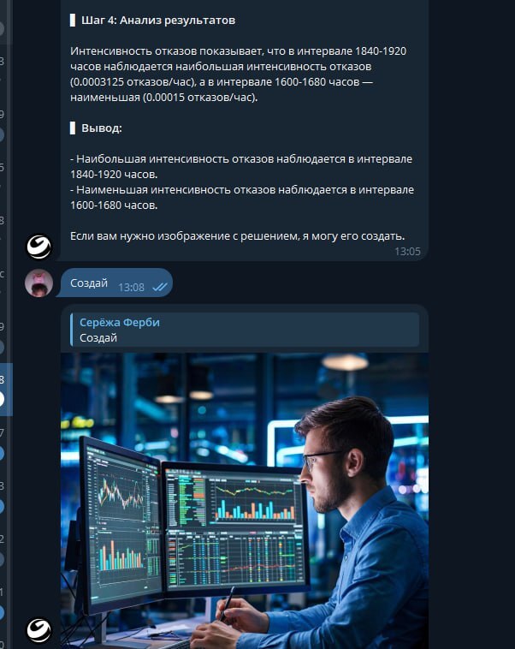Viewport: 515px width, 649px height.
Task: Click the bot avatar beside the generated image
Action: (x=38, y=629)
